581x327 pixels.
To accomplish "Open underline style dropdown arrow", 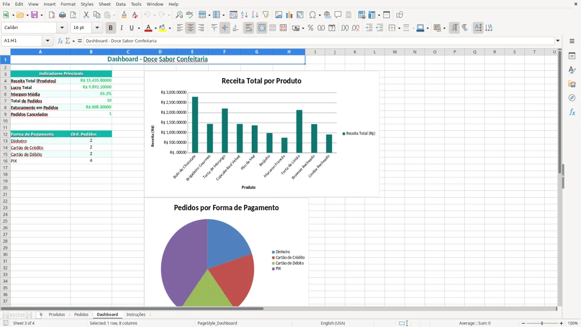I will point(138,28).
